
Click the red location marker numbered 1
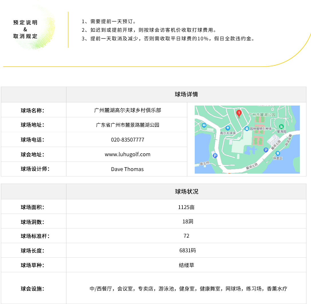pyautogui.click(x=239, y=113)
